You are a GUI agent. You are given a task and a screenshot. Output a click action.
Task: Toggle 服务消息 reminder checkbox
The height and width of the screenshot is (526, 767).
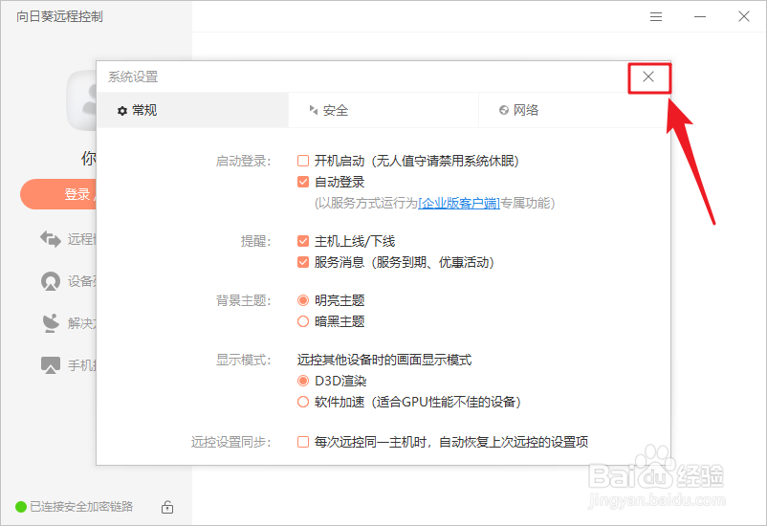point(303,262)
